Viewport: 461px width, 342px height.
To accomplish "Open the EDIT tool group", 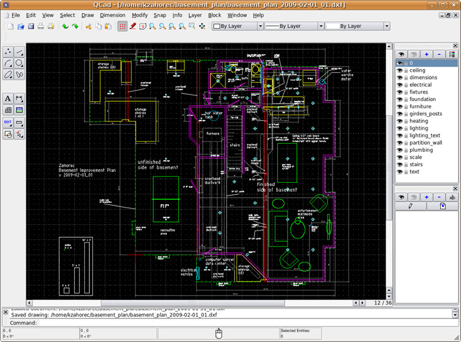I will pyautogui.click(x=7, y=122).
